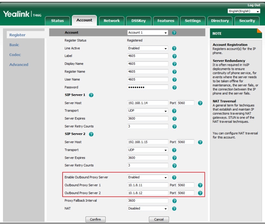This screenshot has width=265, height=224.
Task: Click help icon for SIP Server 2 port
Action: [x=200, y=142]
